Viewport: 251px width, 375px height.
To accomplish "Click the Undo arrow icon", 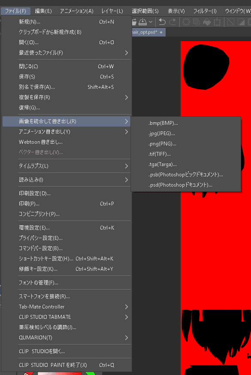I will tap(162, 22).
